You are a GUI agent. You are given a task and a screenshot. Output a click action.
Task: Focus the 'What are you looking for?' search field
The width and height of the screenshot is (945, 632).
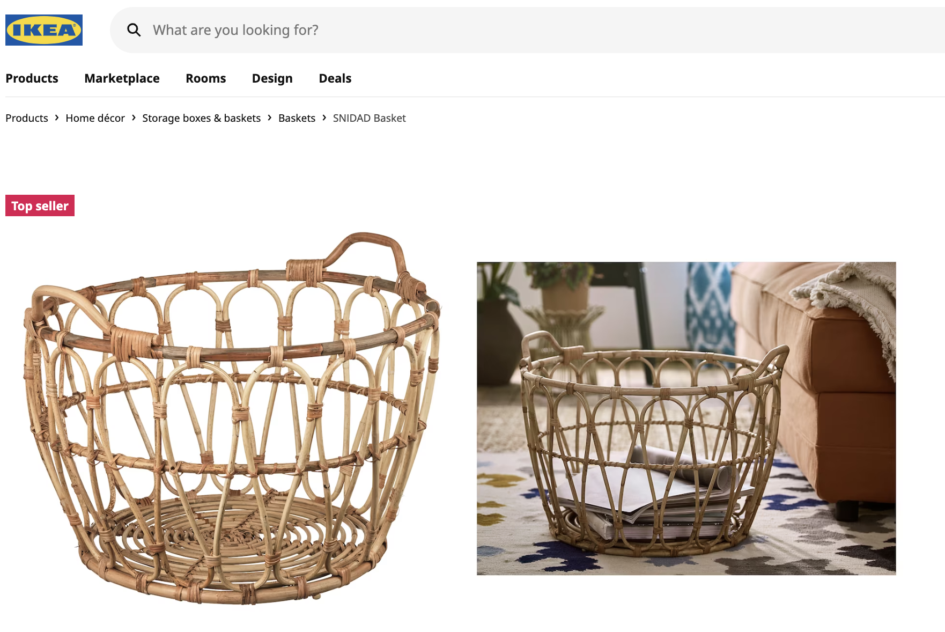click(x=528, y=30)
